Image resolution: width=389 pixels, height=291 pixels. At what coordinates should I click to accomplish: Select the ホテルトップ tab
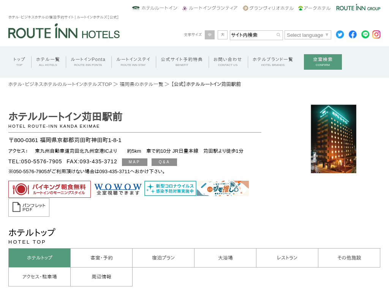pyautogui.click(x=40, y=258)
